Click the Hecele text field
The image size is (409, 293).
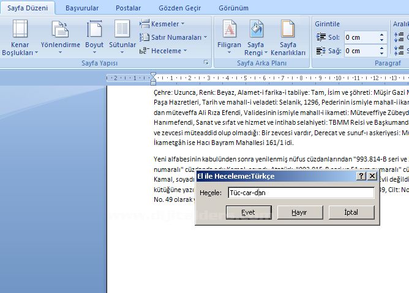coord(301,193)
